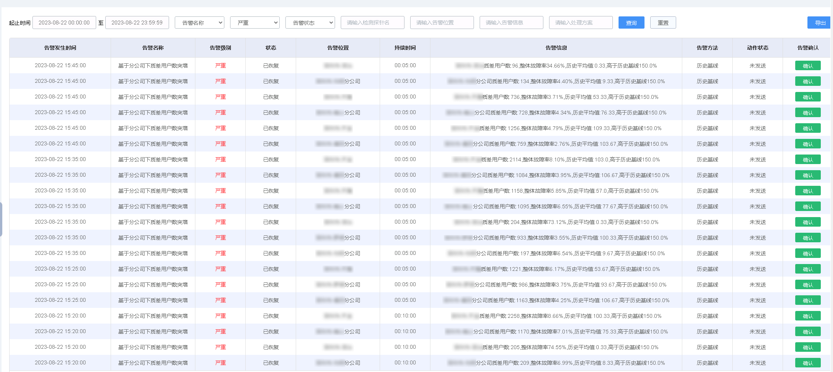Select the 请输入处理方案 input box
833x372 pixels.
tap(581, 23)
